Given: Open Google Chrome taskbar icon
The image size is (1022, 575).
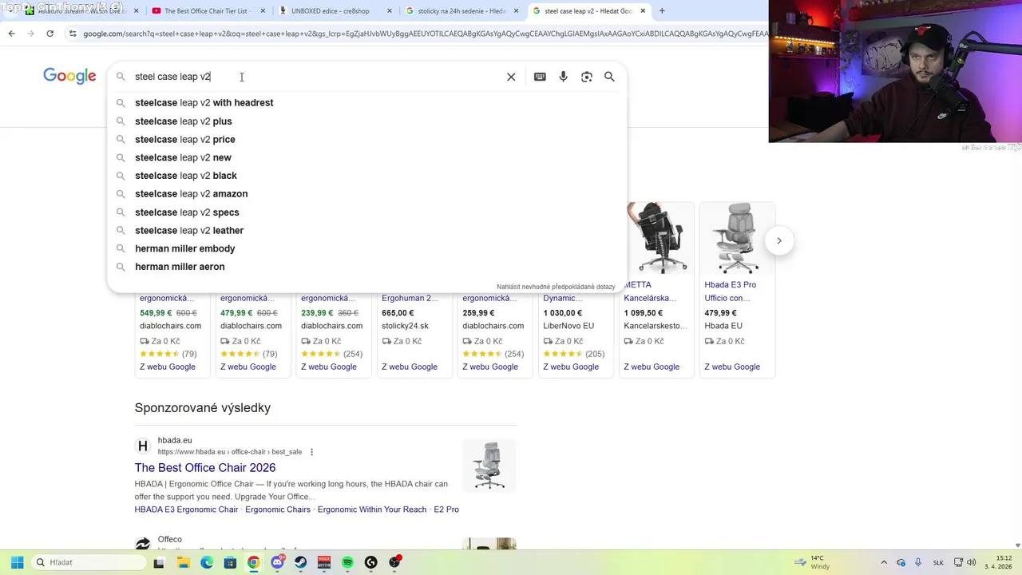Looking at the screenshot, I should point(253,562).
